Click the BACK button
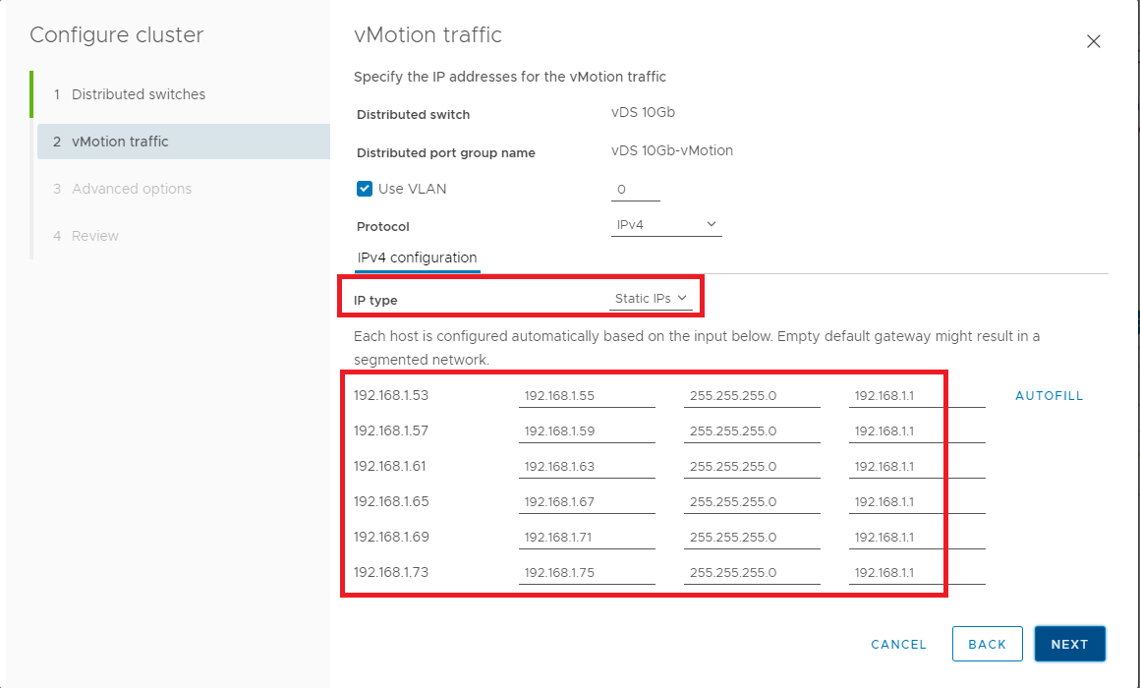 coord(987,645)
